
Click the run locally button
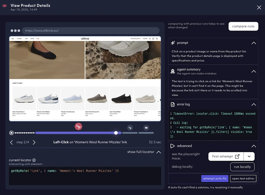(242, 167)
